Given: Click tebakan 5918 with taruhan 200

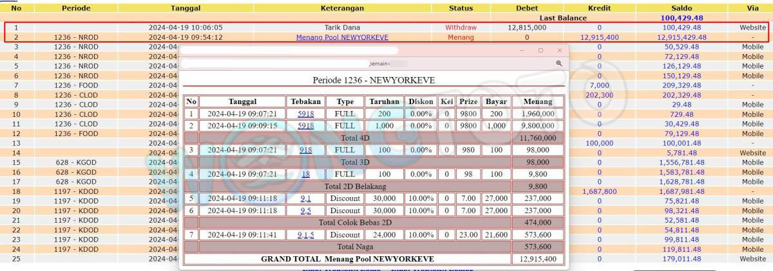Looking at the screenshot, I should pos(306,114).
